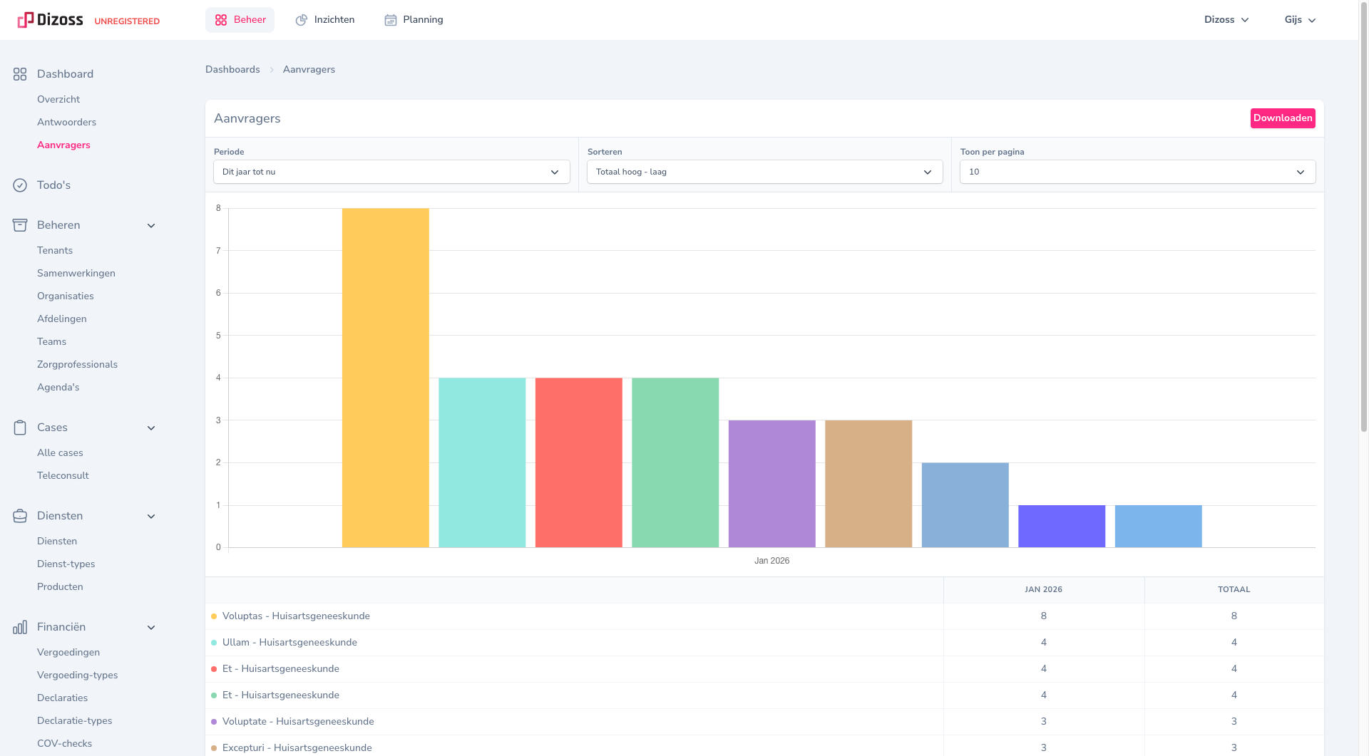Open the Gijs user menu
The width and height of the screenshot is (1369, 756).
(x=1300, y=20)
